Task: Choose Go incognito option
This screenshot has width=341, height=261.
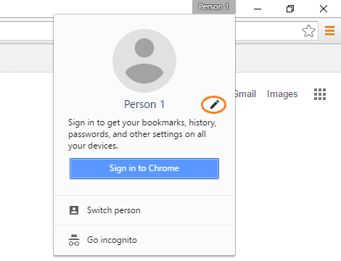Action: 144,240
